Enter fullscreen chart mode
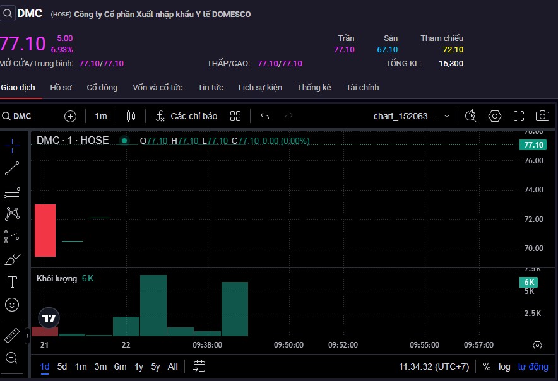558x381 pixels. coord(519,116)
